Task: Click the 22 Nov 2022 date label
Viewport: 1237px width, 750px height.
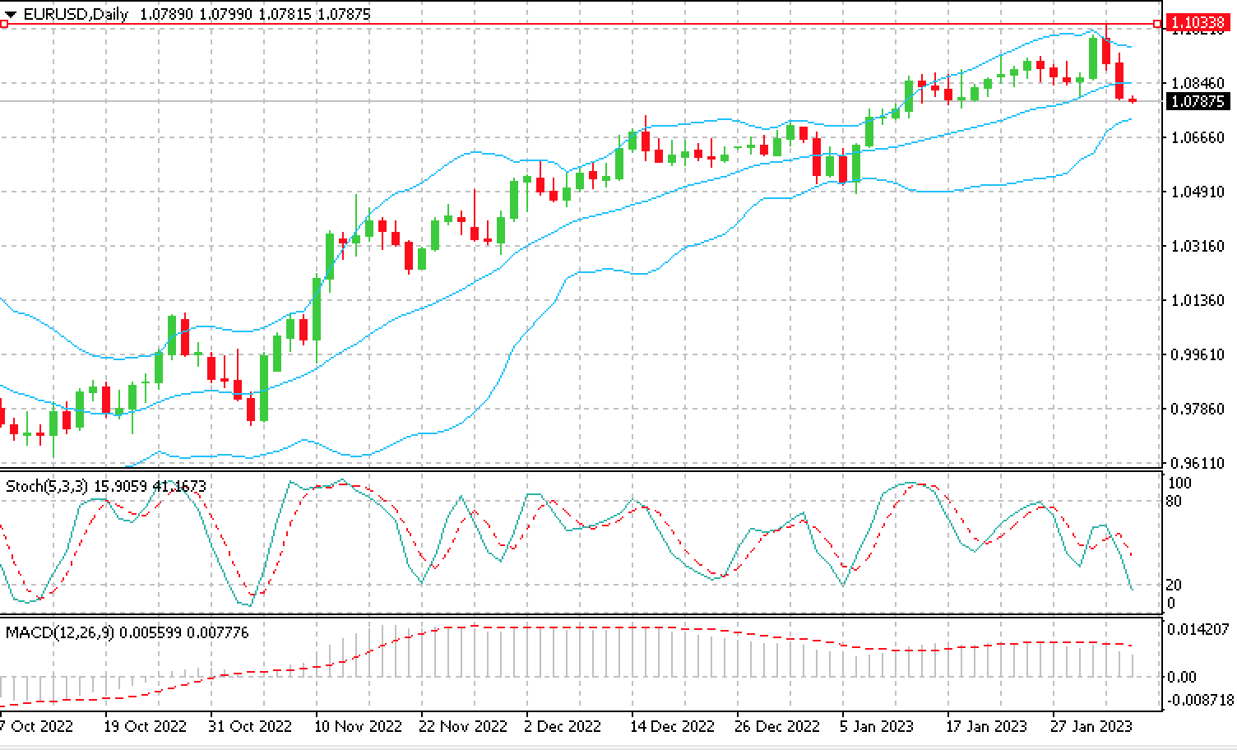Action: 465,726
